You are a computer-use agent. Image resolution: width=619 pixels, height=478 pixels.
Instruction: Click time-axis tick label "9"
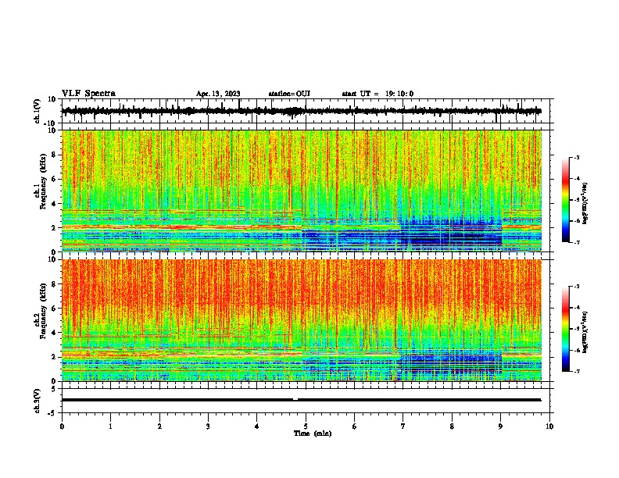point(500,426)
